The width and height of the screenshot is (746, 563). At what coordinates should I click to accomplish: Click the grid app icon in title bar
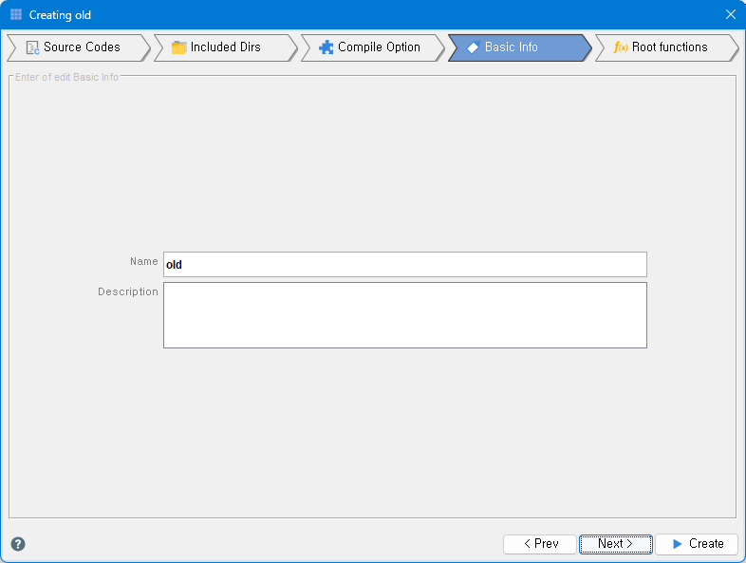click(16, 15)
